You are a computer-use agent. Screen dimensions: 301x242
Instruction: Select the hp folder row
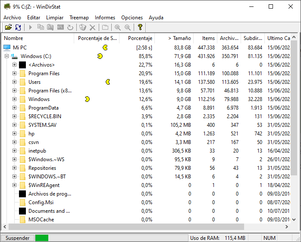click(x=146, y=134)
